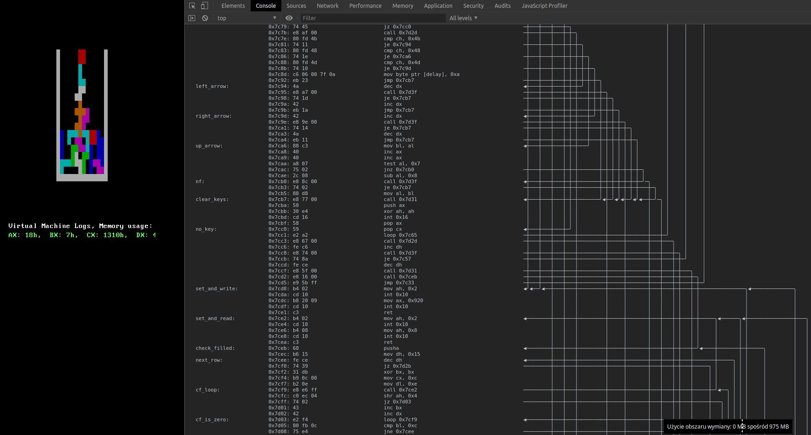The height and width of the screenshot is (435, 811).
Task: Open the Sources tab
Action: 296,6
